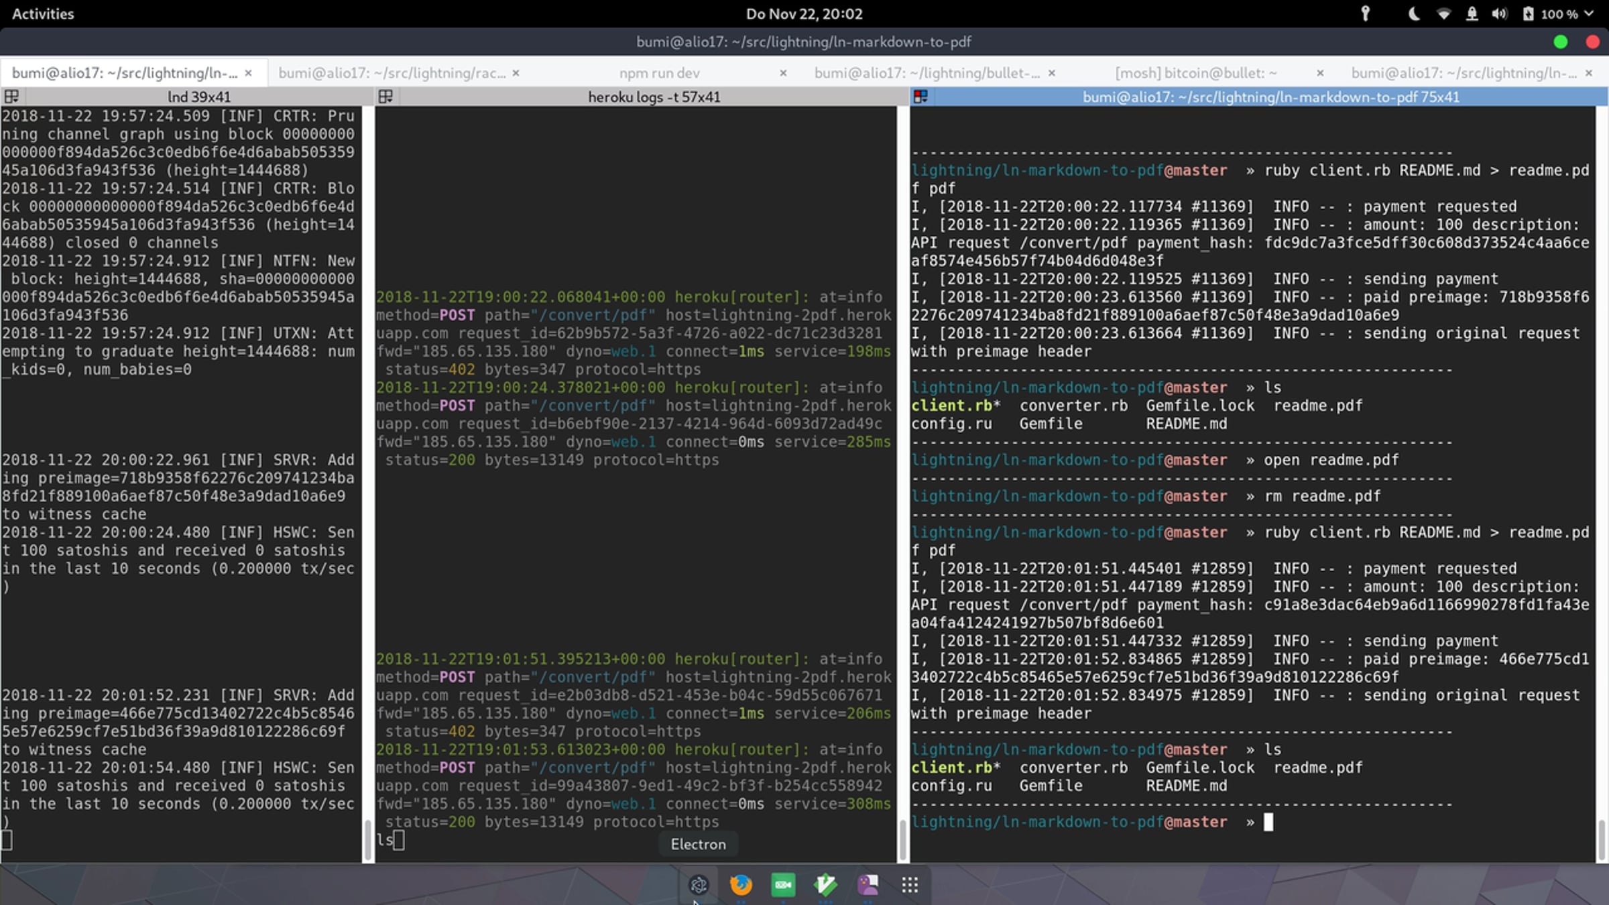Viewport: 1609px width, 905px height.
Task: Open the green screen recorder dock icon
Action: 783,885
